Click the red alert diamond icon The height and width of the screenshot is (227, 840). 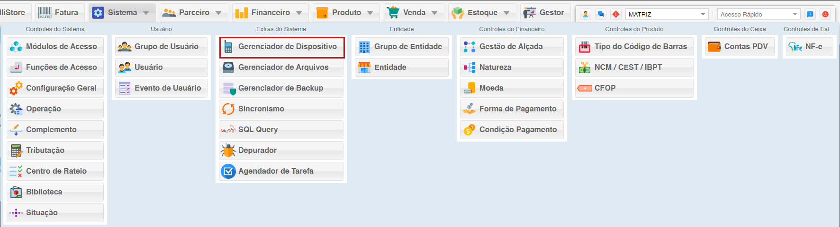[615, 14]
